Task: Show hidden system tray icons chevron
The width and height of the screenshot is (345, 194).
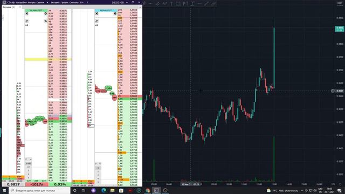Action: [302, 190]
